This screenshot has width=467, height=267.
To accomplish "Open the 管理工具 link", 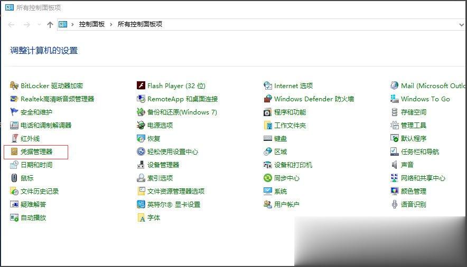I will pos(414,125).
